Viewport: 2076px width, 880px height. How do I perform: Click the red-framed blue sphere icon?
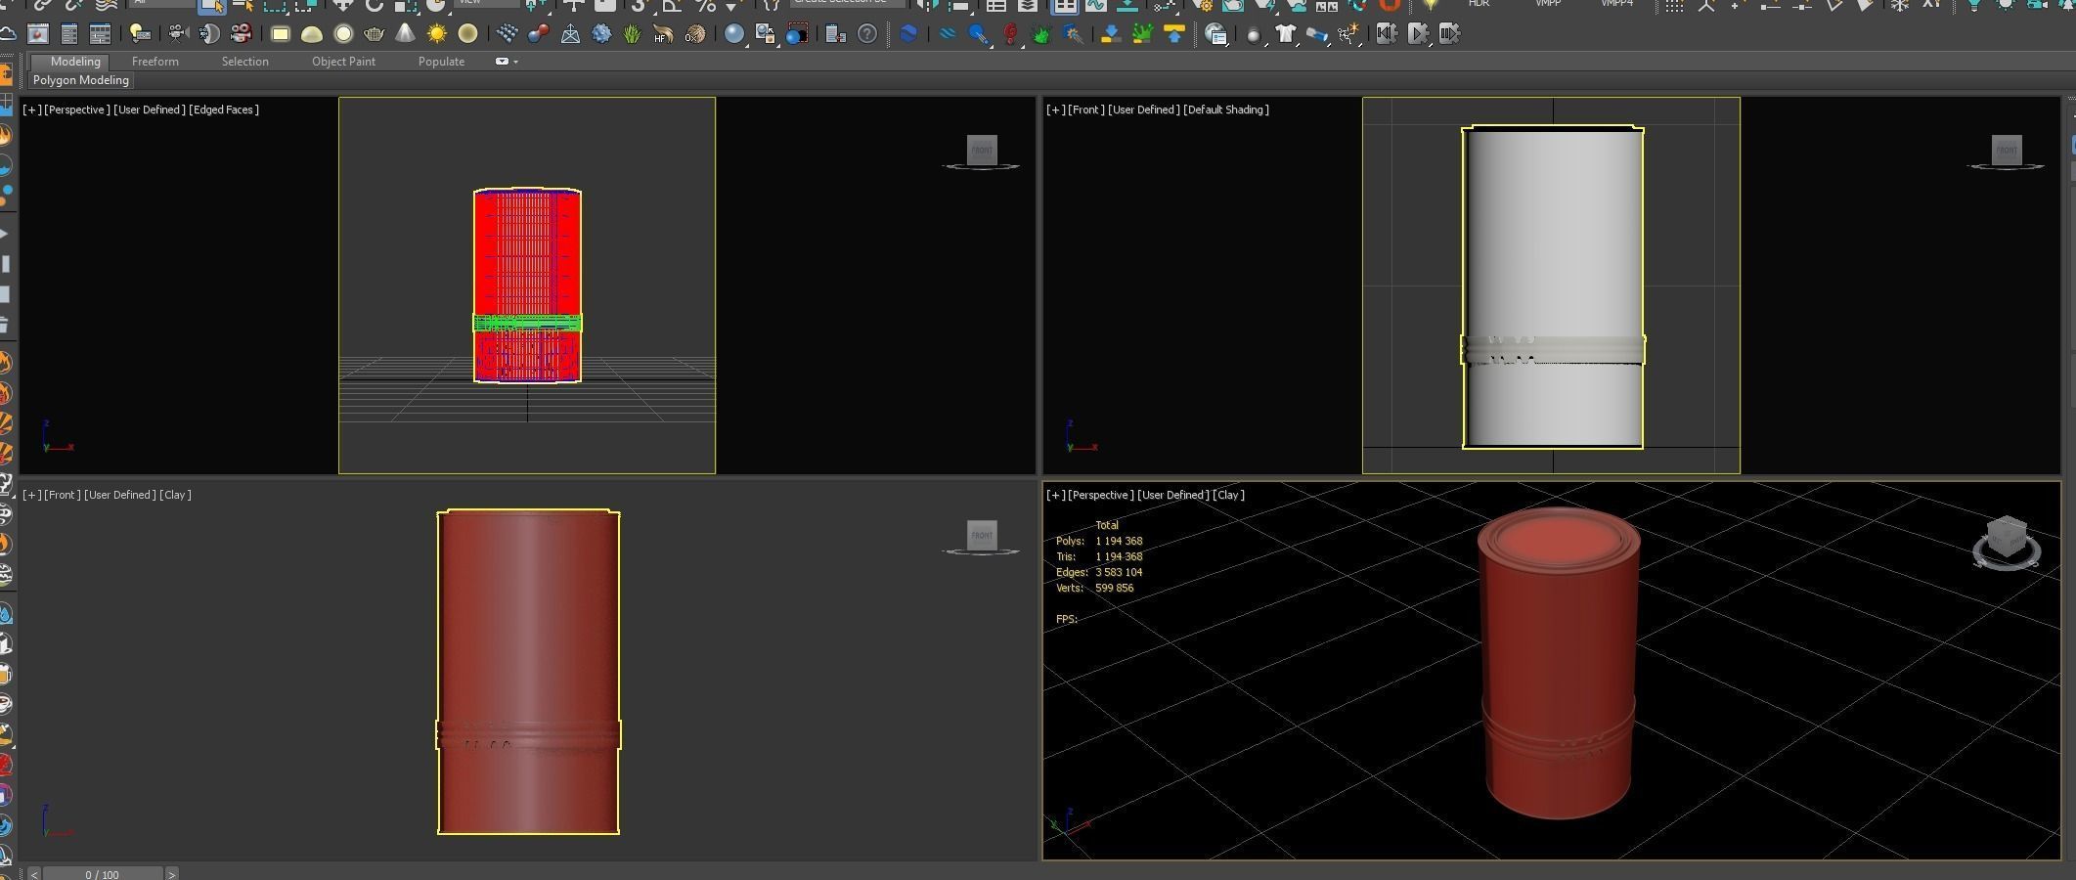796,34
